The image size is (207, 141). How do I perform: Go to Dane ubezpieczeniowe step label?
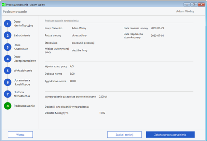click(25, 59)
